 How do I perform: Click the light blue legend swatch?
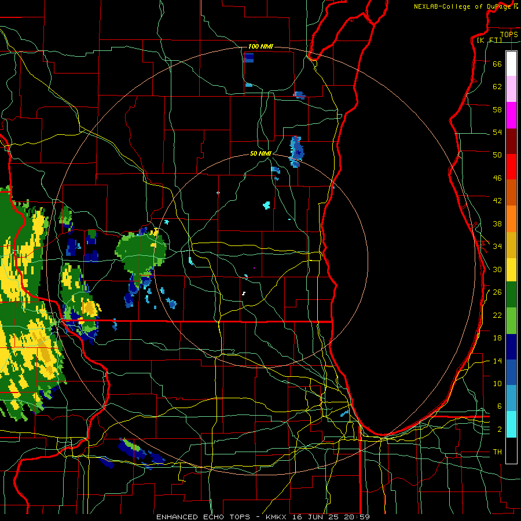point(511,398)
